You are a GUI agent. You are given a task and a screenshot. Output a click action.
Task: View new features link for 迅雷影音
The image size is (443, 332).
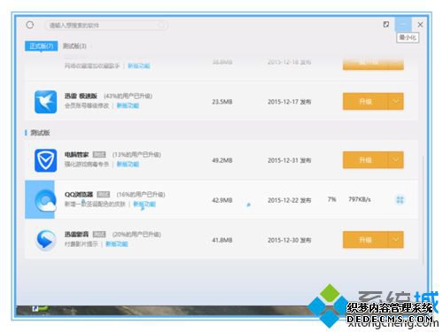[x=117, y=243]
